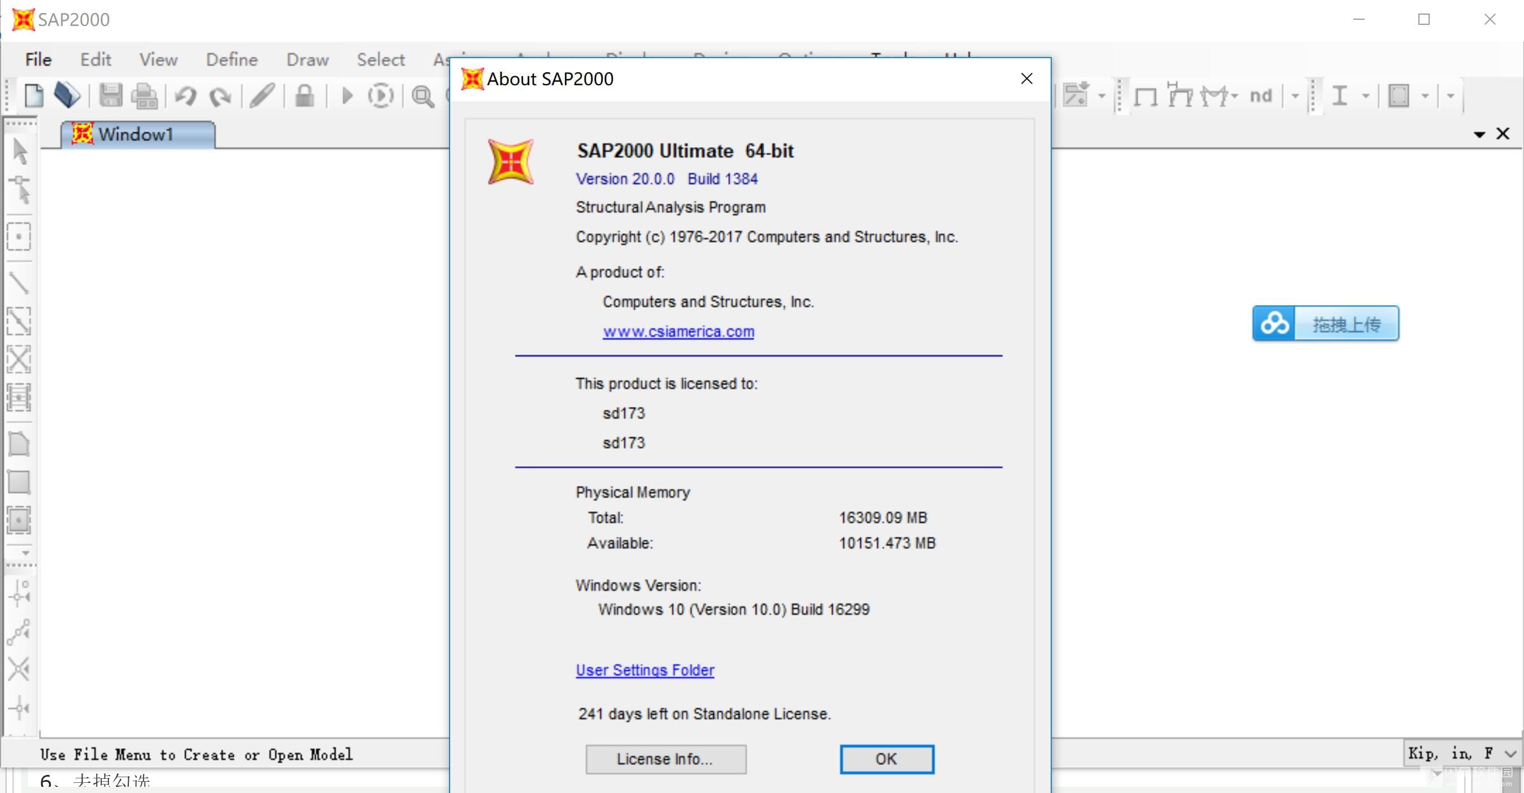Click the Redo arrow icon
Viewport: 1524px width, 793px height.
click(x=220, y=96)
